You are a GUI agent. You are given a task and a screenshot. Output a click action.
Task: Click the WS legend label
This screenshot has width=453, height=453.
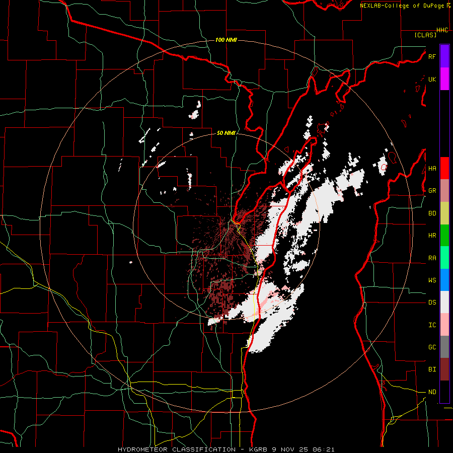click(432, 280)
